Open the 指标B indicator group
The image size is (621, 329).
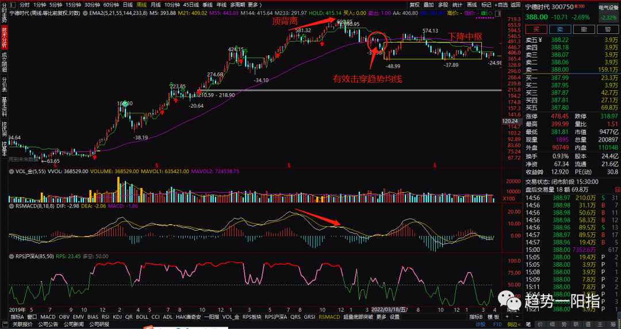(476, 317)
